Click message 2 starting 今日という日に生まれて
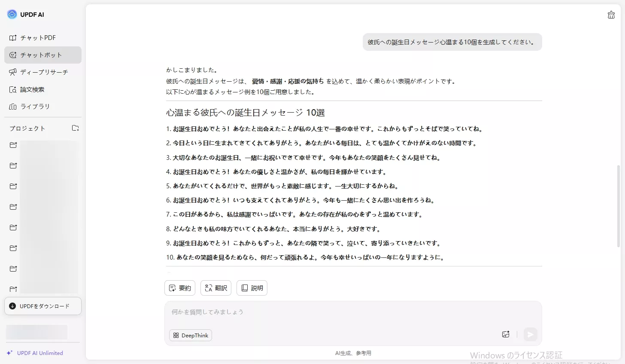The width and height of the screenshot is (625, 364). [322, 143]
